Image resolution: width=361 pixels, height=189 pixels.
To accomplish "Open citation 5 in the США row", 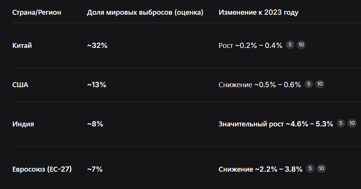I will (309, 84).
